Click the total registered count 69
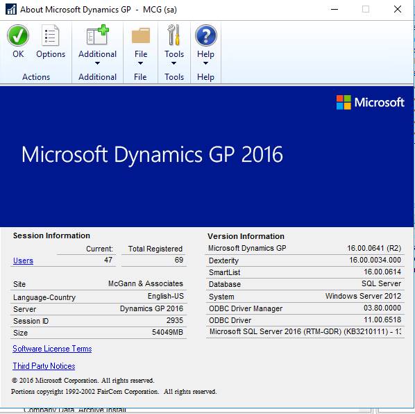Screen dimensions: 415x414 pos(178,260)
